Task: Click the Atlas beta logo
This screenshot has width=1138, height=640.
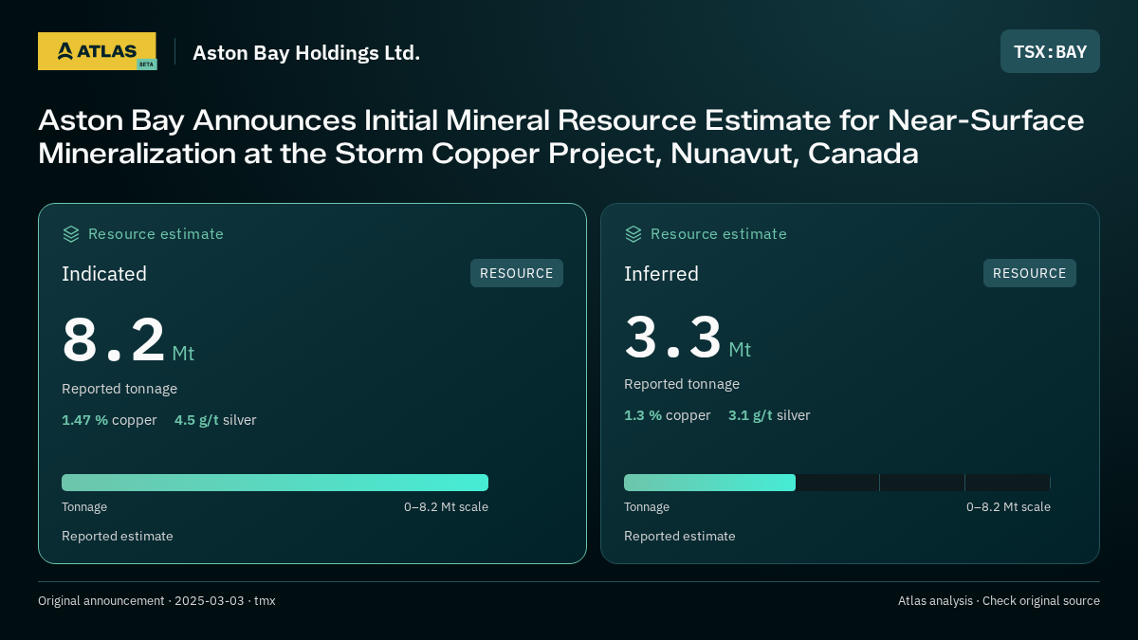Action: click(97, 51)
